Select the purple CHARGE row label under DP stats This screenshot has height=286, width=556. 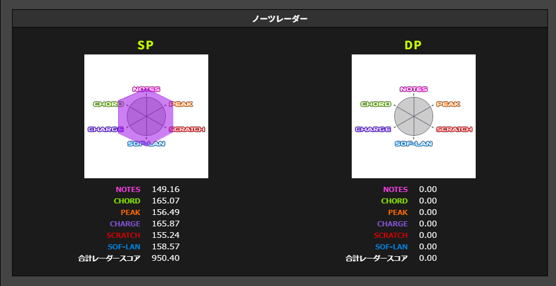(x=392, y=224)
